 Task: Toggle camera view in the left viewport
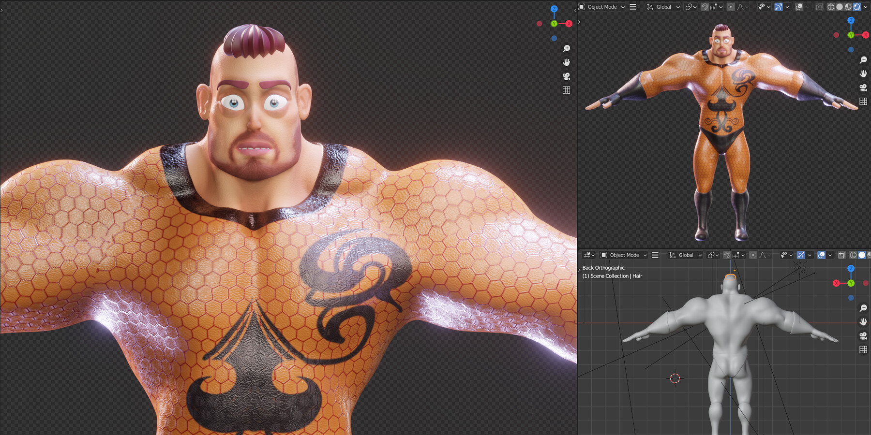click(x=566, y=76)
